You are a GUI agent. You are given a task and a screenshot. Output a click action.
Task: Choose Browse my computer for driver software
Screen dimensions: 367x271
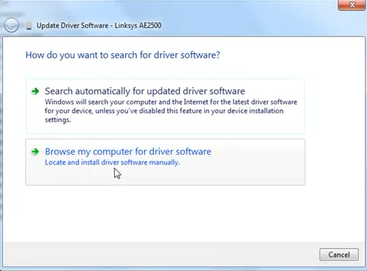click(165, 162)
